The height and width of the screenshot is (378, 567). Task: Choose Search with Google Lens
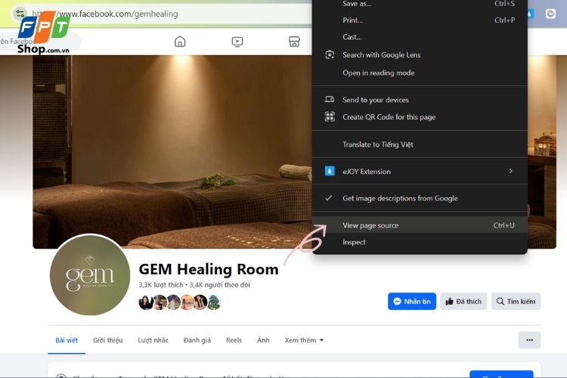click(x=420, y=54)
